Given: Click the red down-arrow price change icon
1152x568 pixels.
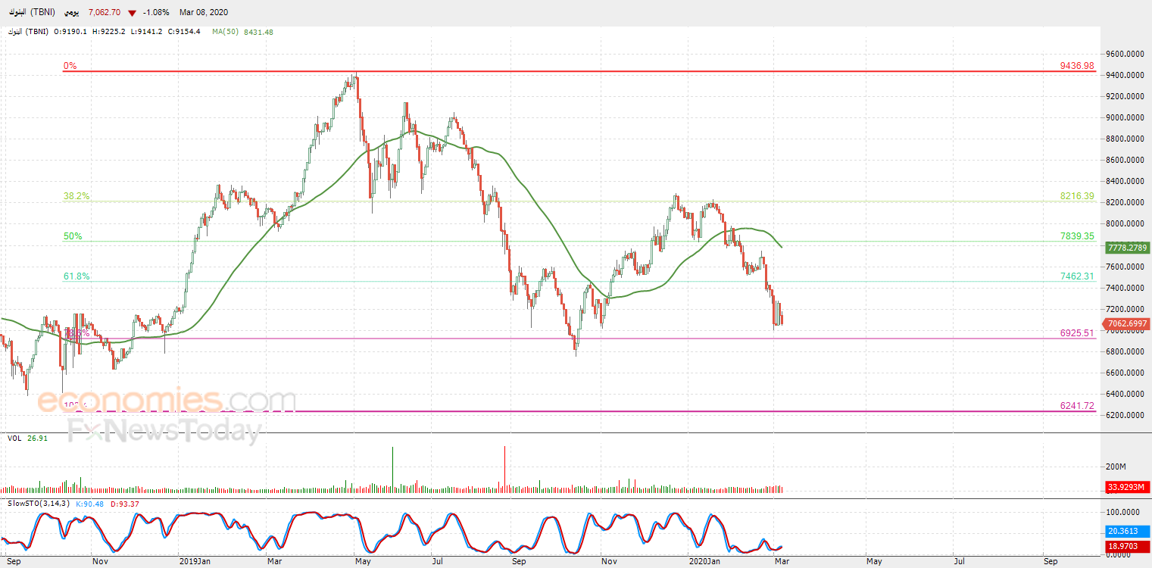Looking at the screenshot, I should pyautogui.click(x=133, y=13).
